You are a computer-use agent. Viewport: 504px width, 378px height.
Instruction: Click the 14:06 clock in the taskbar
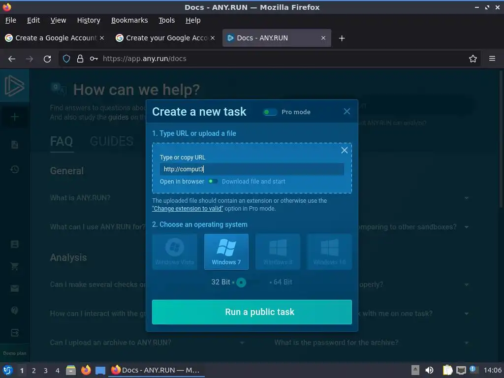point(492,370)
